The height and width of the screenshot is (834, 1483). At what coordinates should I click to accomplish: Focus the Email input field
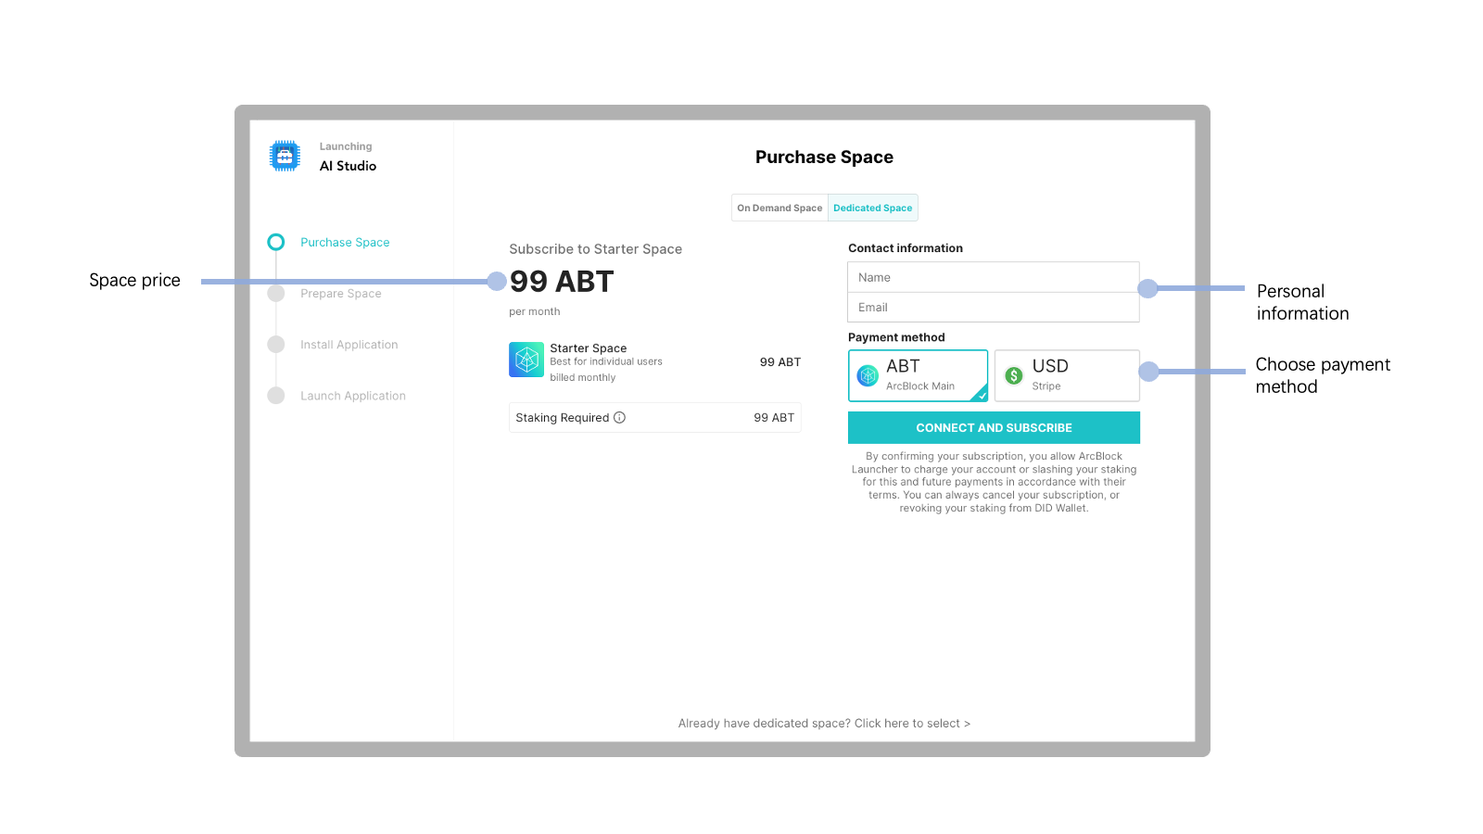[x=993, y=308]
